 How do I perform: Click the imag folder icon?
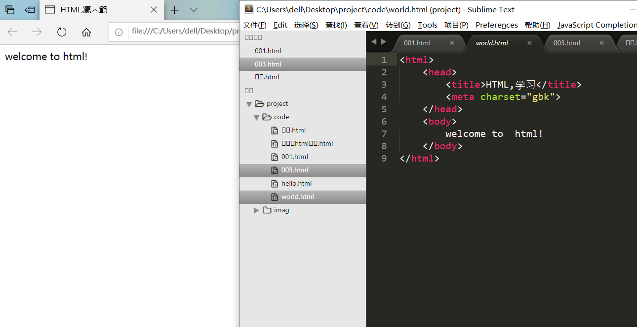click(267, 210)
